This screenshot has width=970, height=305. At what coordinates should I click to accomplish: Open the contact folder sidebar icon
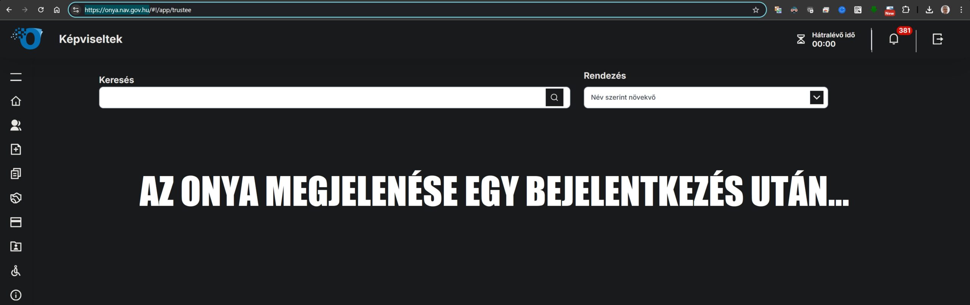(16, 247)
